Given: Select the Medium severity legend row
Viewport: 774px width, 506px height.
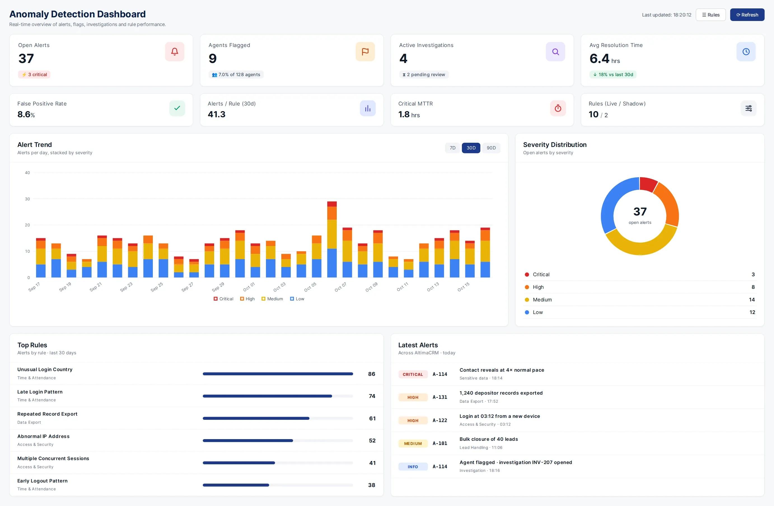Looking at the screenshot, I should pos(640,299).
